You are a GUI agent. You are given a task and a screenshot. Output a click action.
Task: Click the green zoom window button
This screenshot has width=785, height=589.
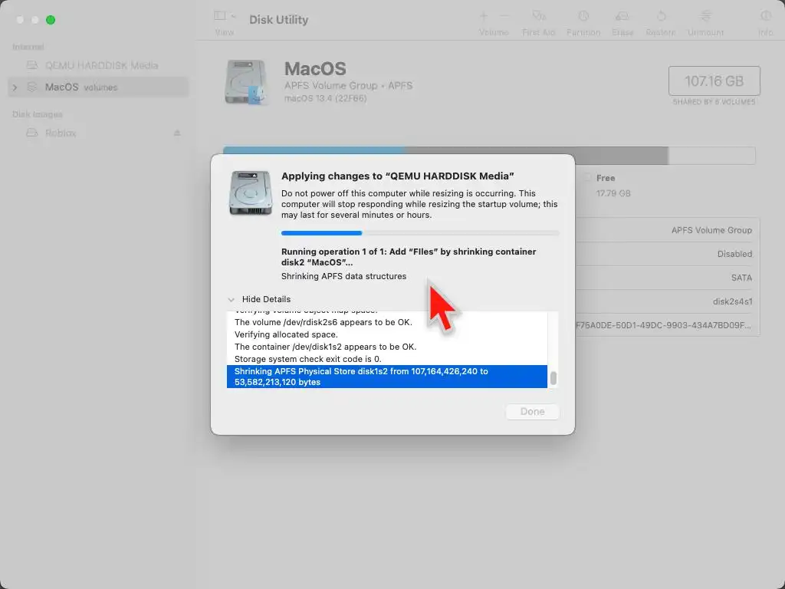pos(51,20)
